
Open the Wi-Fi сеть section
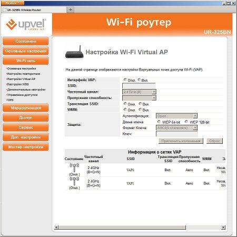point(26,61)
